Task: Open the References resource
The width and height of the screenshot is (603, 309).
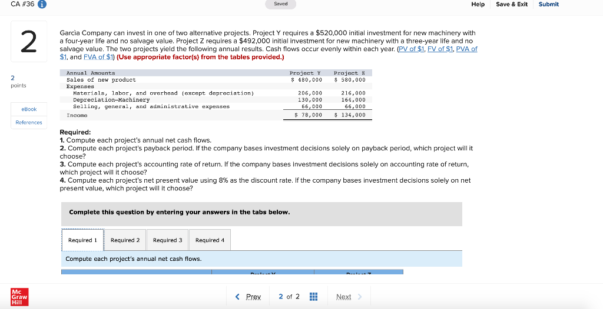Action: pos(29,122)
